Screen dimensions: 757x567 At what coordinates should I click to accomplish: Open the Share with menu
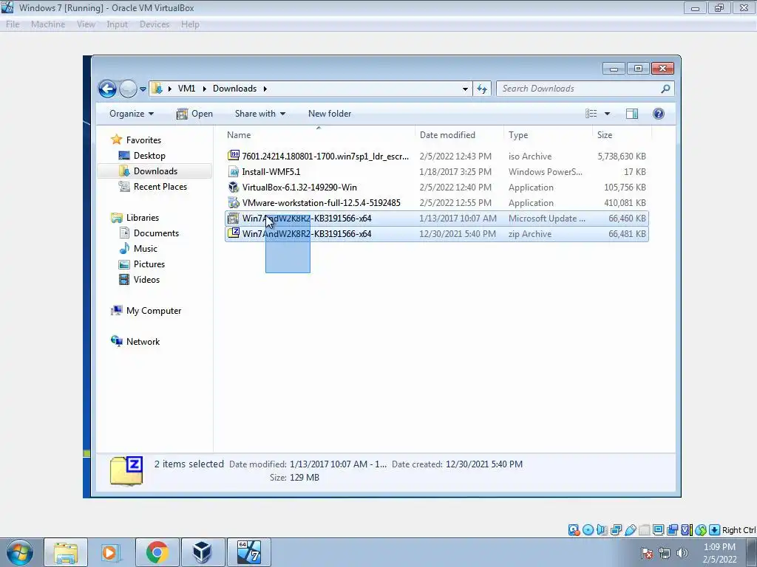[x=260, y=114]
